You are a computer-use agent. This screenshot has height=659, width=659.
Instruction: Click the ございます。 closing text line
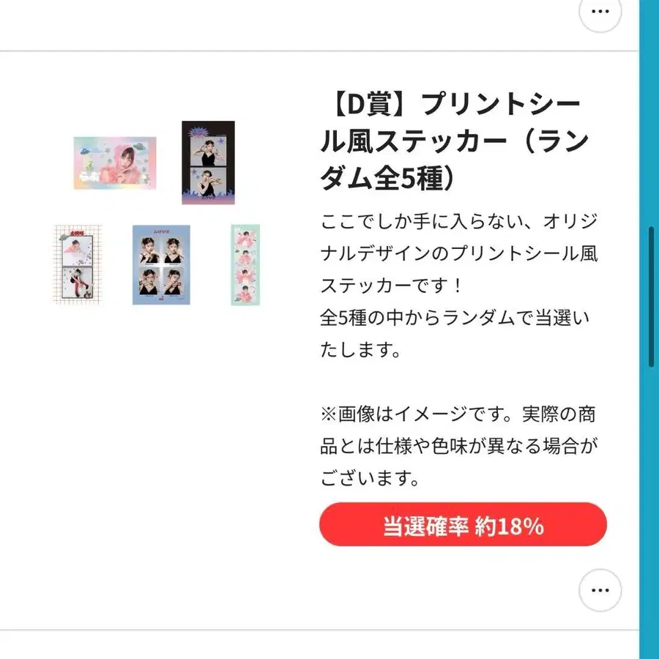[x=370, y=478]
